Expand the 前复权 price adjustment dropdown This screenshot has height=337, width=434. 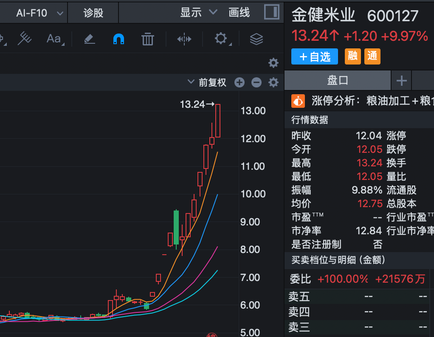click(x=207, y=82)
